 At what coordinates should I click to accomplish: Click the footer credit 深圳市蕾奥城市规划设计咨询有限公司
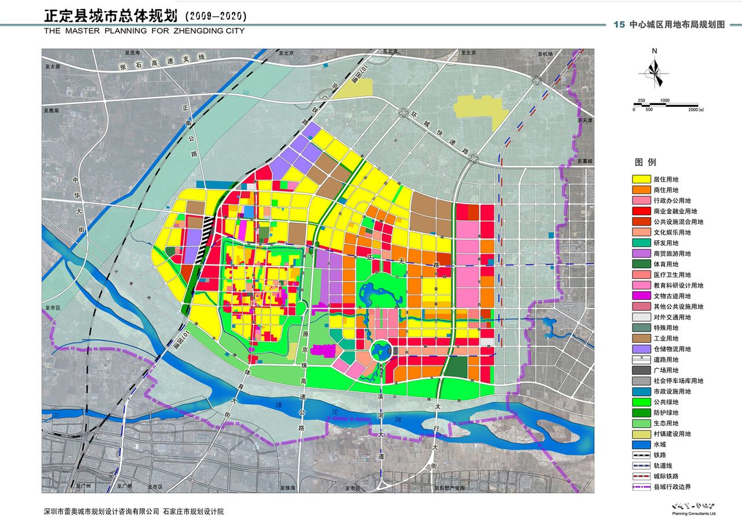[x=101, y=512]
